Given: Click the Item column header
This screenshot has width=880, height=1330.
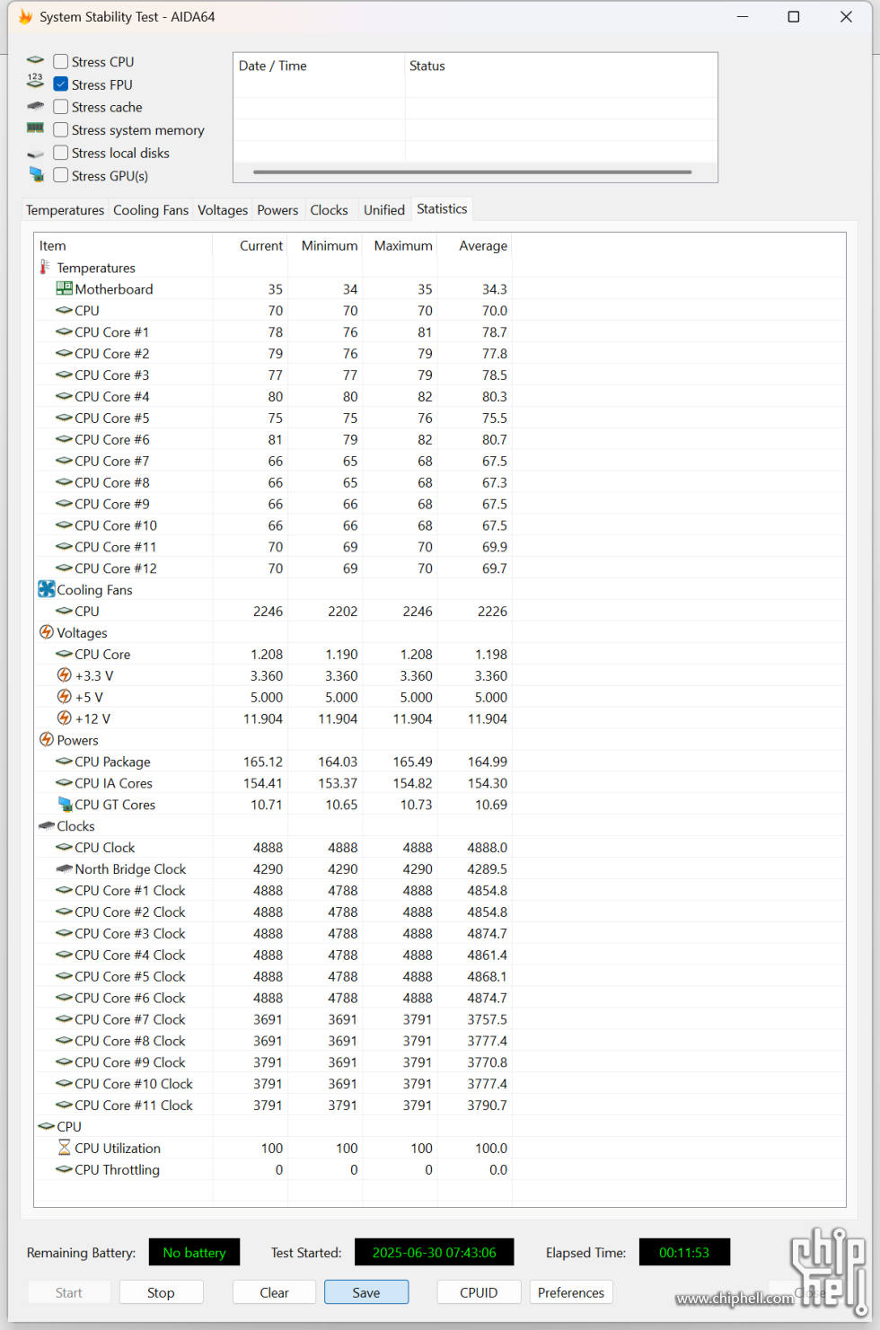Looking at the screenshot, I should pyautogui.click(x=123, y=245).
